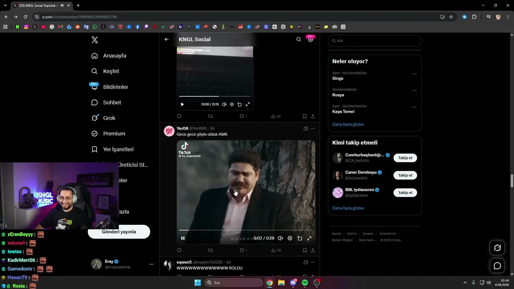Viewport: 514px width, 289px height.
Task: Enter fullscreen on Yer06 video
Action: 309,238
